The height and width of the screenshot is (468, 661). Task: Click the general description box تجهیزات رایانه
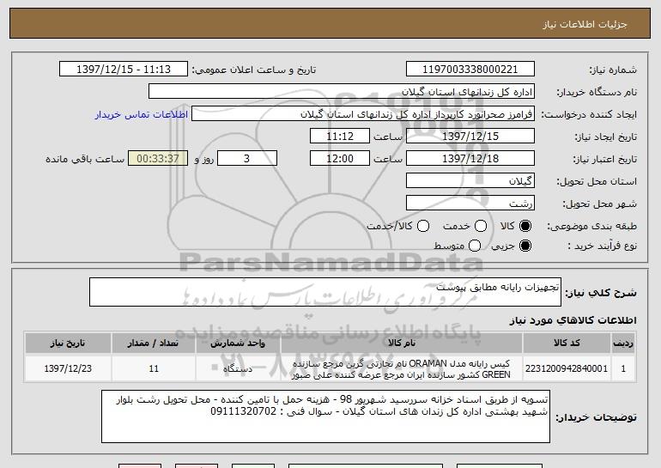[325, 292]
